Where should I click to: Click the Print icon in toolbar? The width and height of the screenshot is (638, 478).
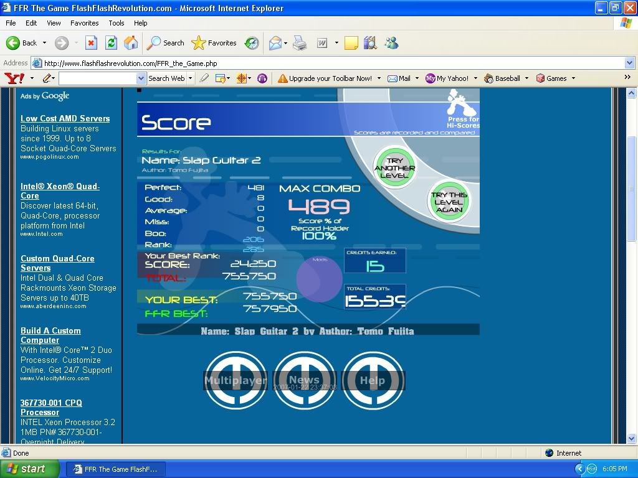tap(300, 43)
